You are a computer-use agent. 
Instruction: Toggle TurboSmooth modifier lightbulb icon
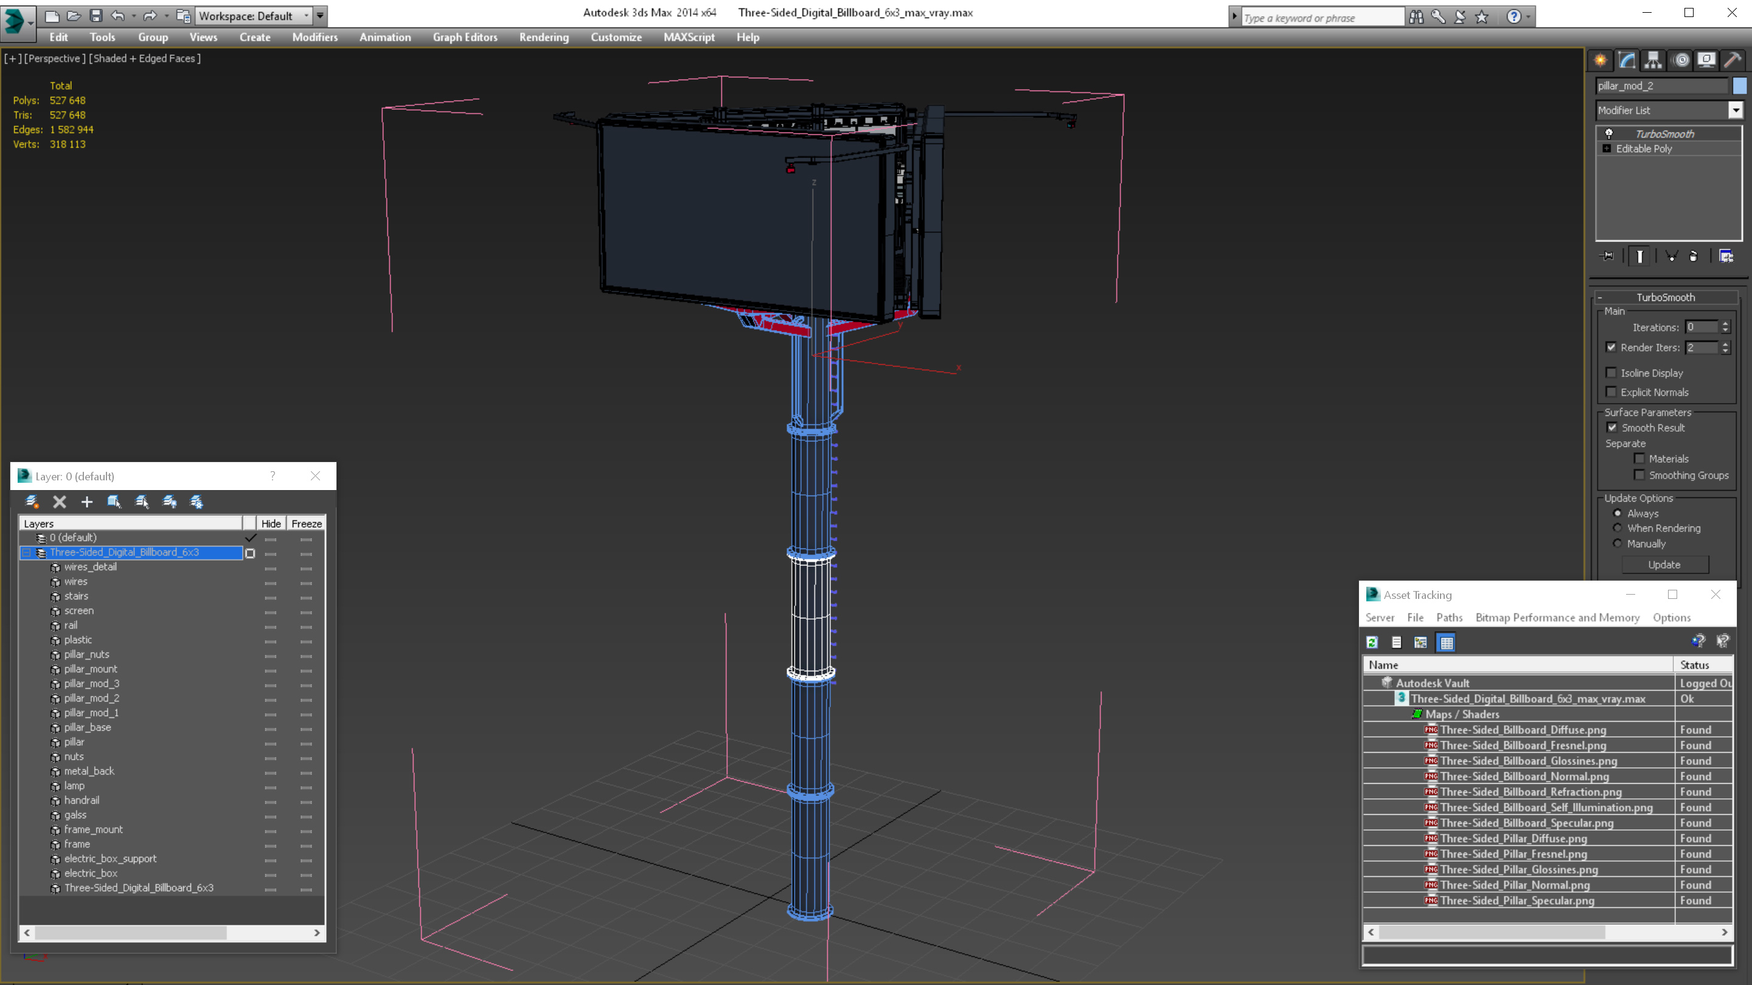(x=1608, y=134)
